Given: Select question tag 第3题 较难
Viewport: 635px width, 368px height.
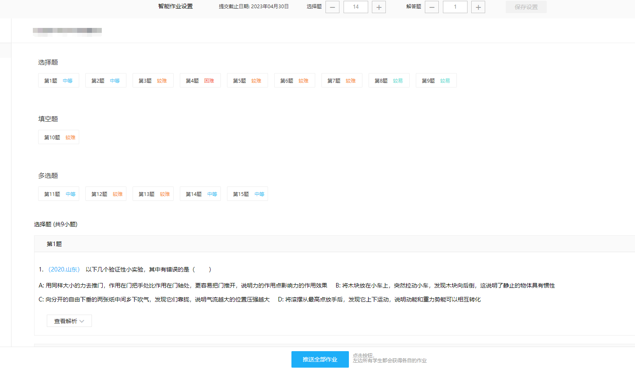Looking at the screenshot, I should [153, 80].
